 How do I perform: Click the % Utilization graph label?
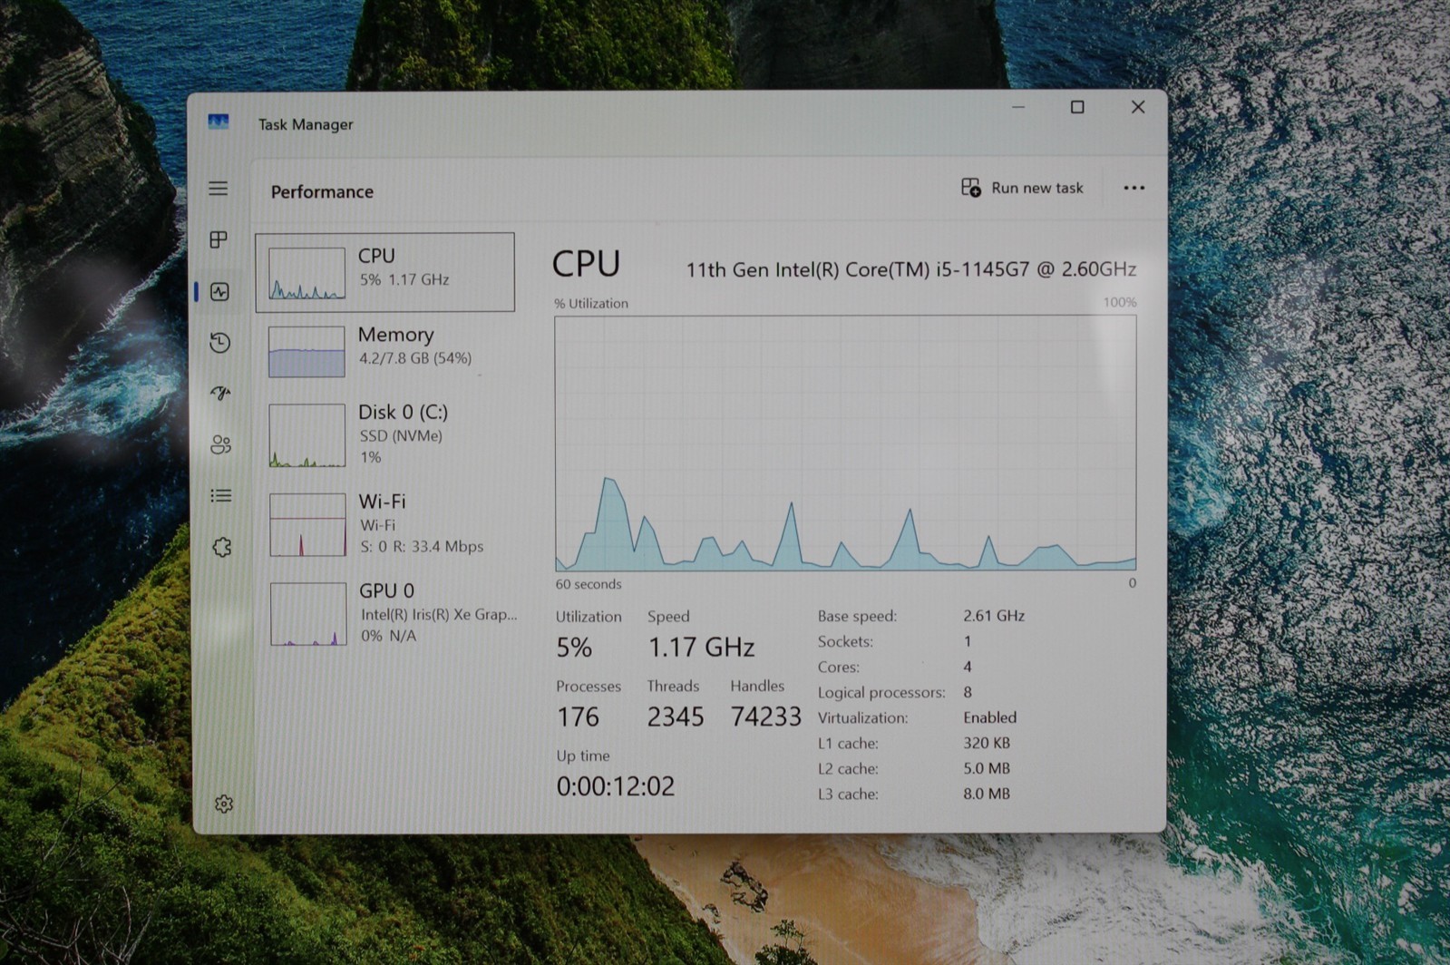[591, 303]
